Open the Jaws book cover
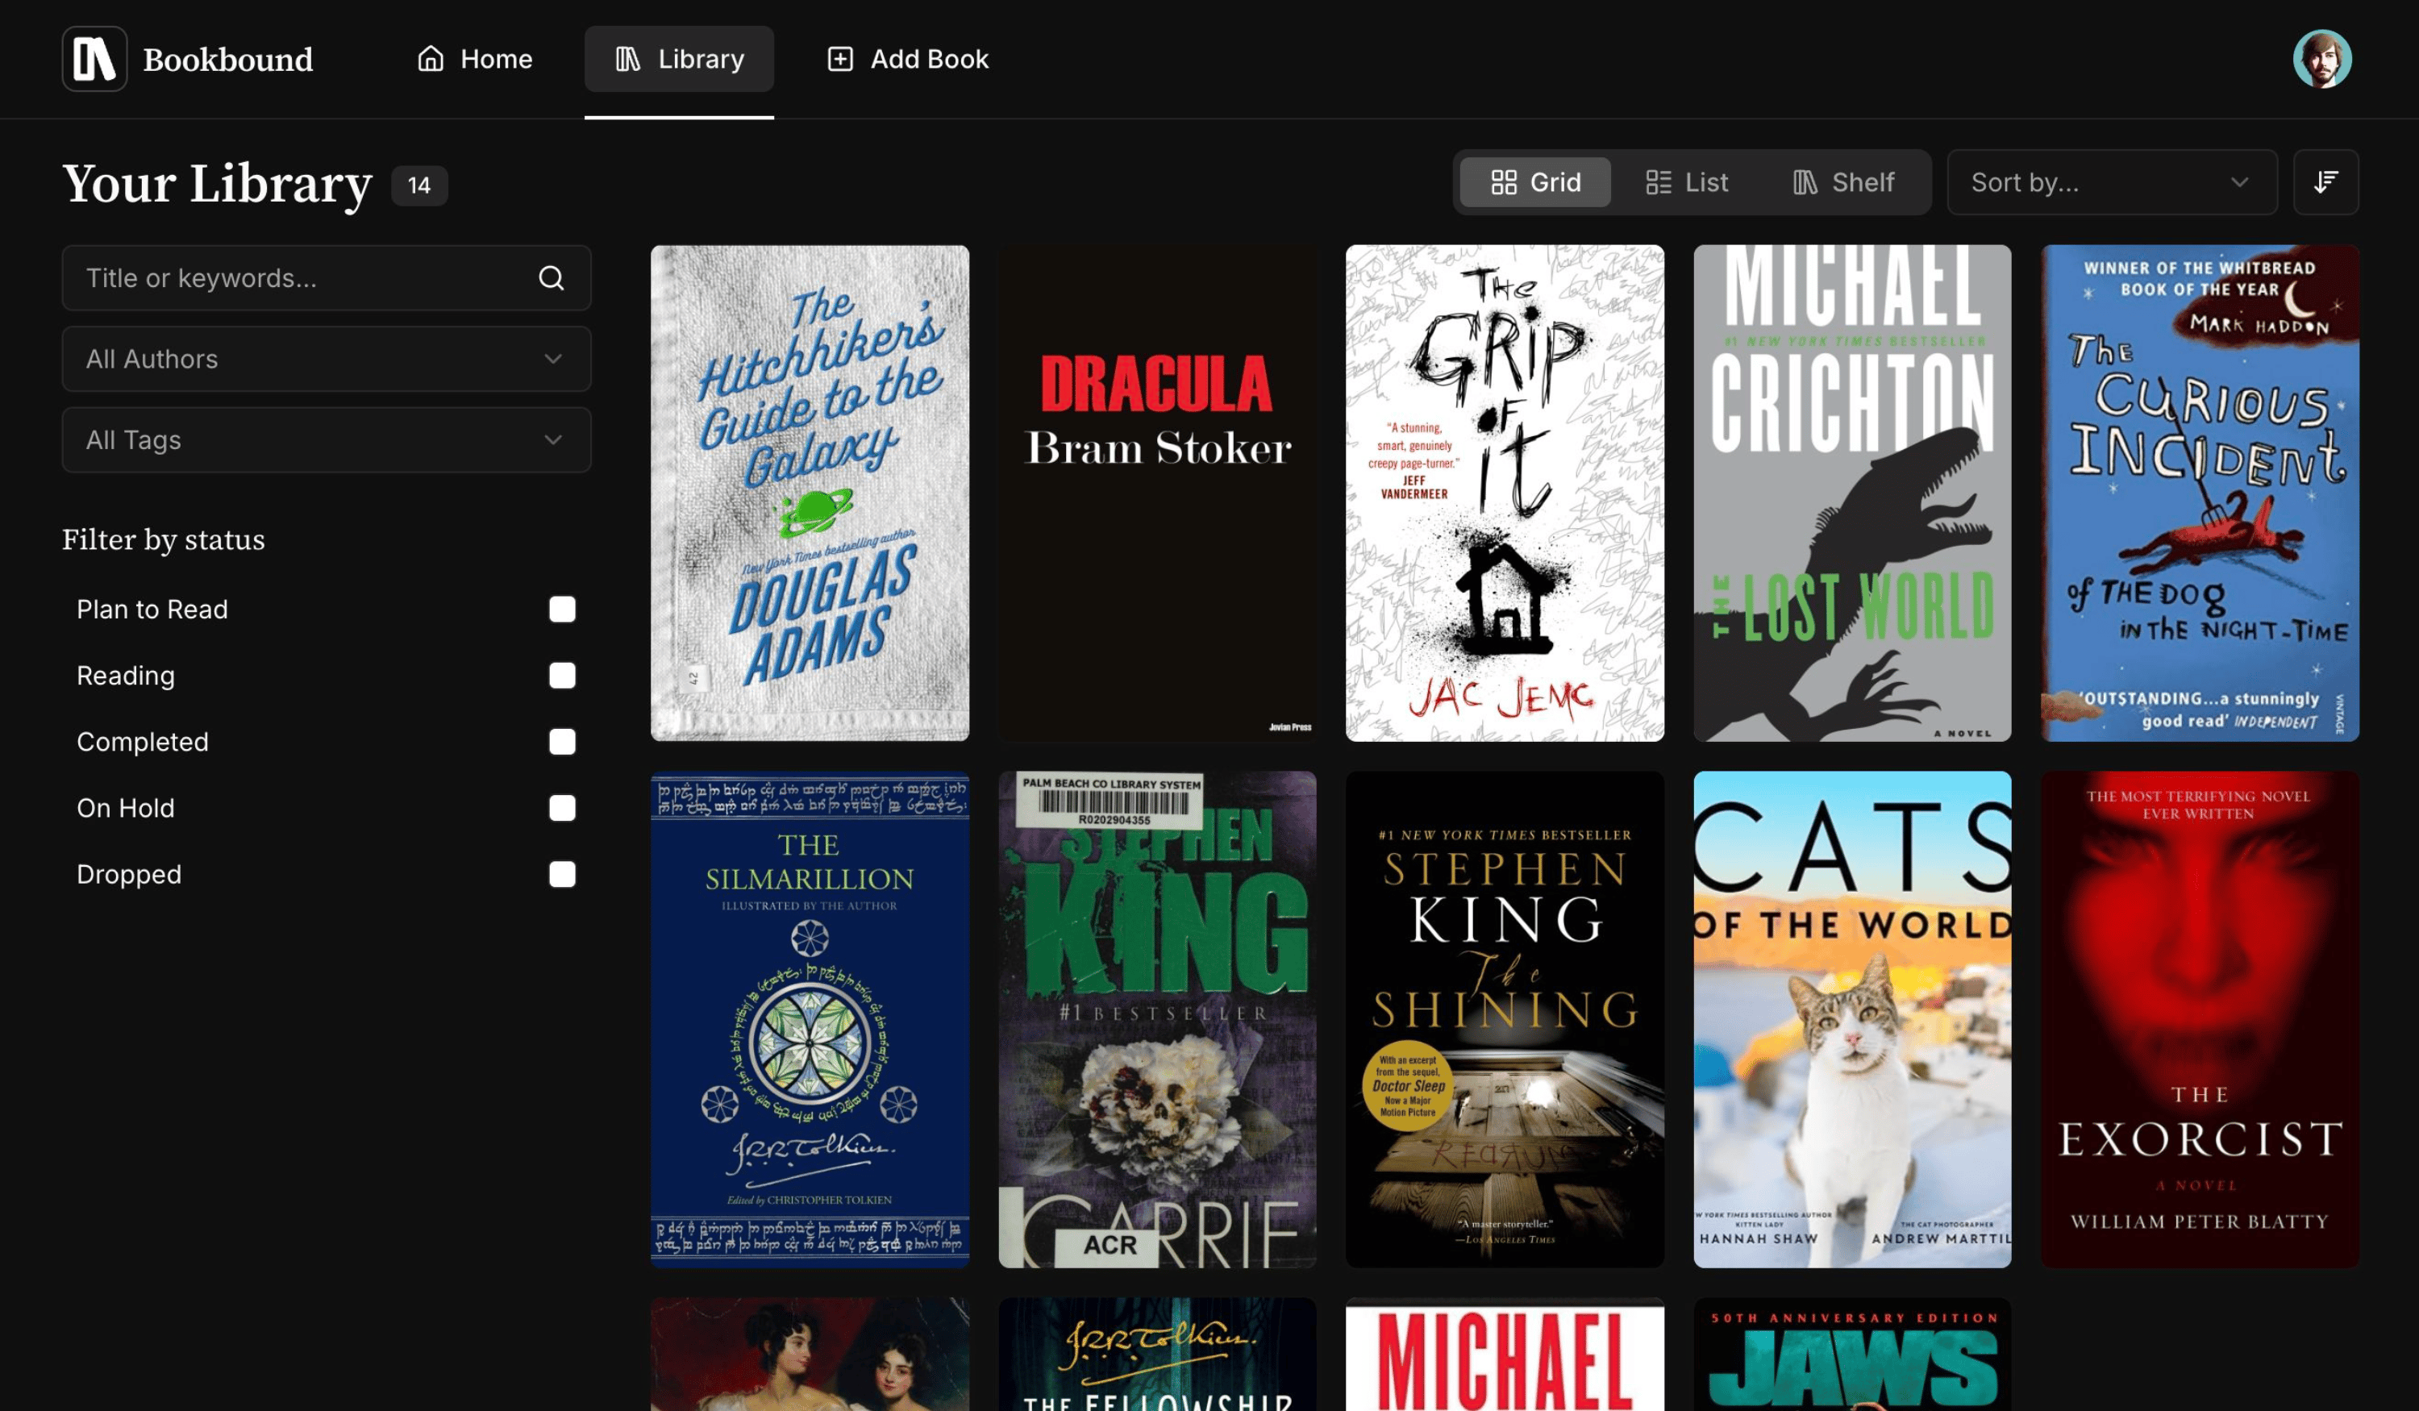 (x=1851, y=1355)
